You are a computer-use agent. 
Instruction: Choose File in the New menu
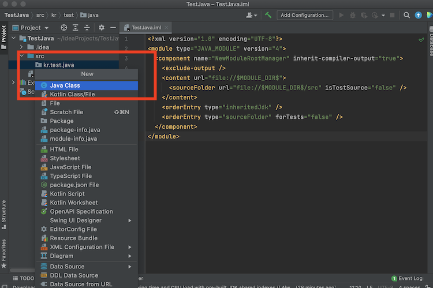tap(87, 103)
